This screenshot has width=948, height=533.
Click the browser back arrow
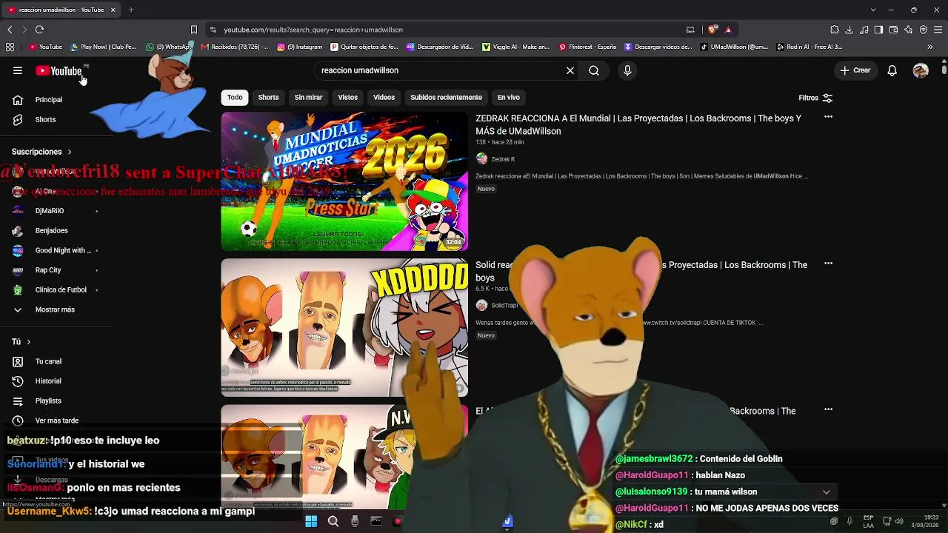point(10,30)
